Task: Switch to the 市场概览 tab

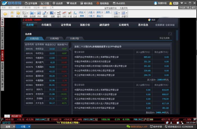Action: tap(46, 25)
